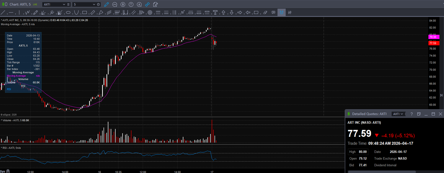Click the green link icon in Detailed Quotes
Screen dimensions: 444x173
point(349,114)
